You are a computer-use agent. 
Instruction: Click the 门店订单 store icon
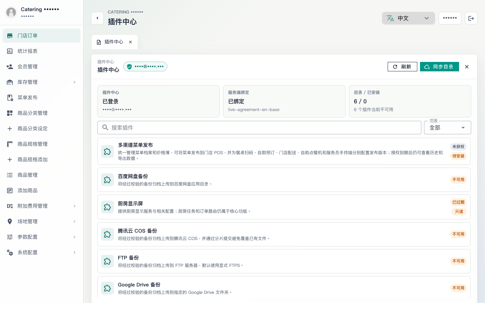point(10,36)
